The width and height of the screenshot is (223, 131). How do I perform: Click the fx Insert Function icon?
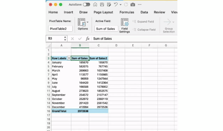tap(87, 39)
